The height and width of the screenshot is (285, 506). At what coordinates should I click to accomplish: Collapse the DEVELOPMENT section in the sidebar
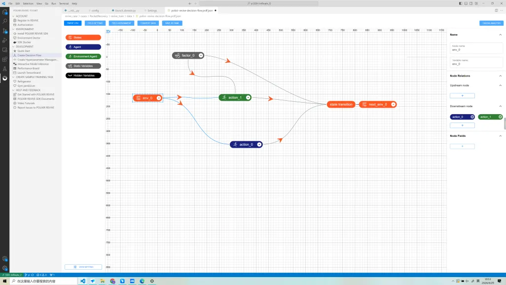point(13,46)
